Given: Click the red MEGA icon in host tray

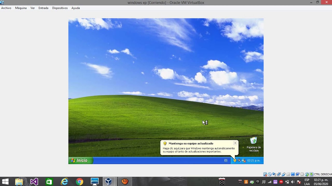Looking at the screenshot, I should [281, 182].
